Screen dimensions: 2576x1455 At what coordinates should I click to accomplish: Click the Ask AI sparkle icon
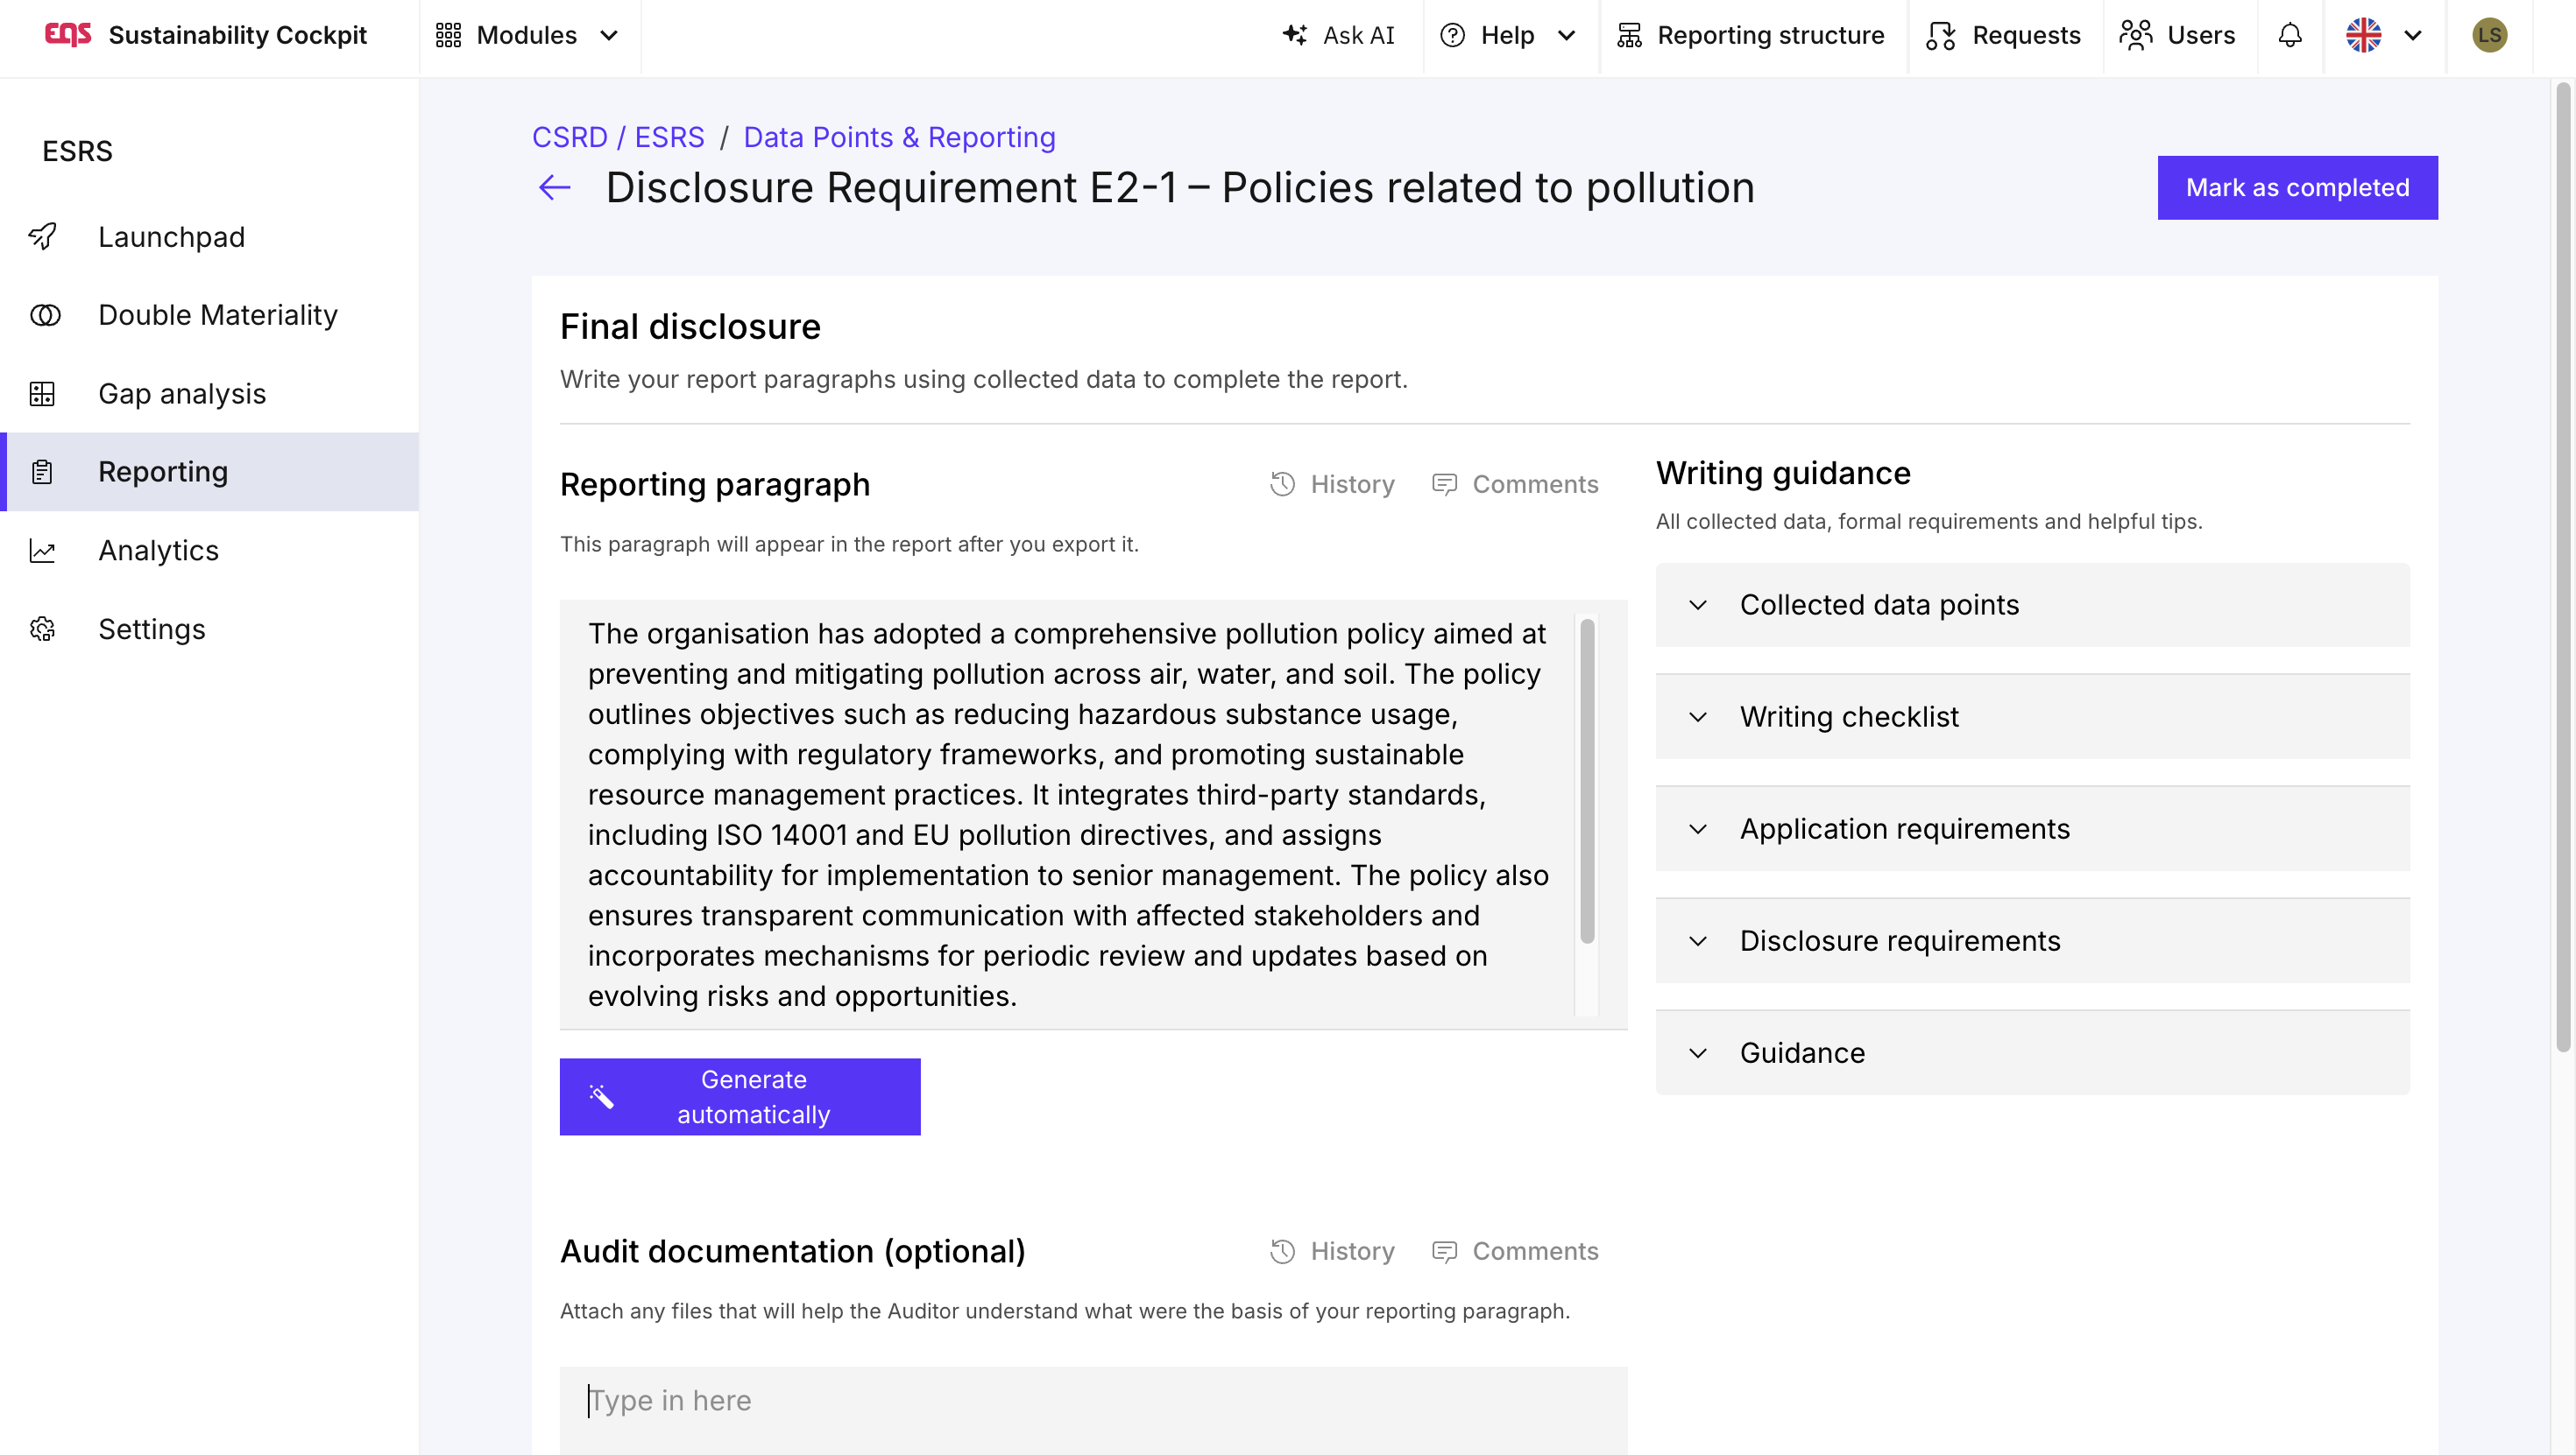tap(1295, 35)
